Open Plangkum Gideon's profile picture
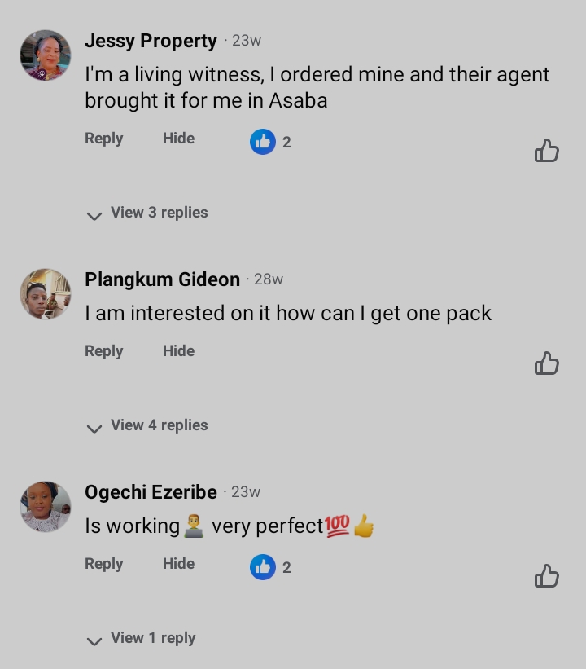This screenshot has width=586, height=669. pyautogui.click(x=46, y=293)
